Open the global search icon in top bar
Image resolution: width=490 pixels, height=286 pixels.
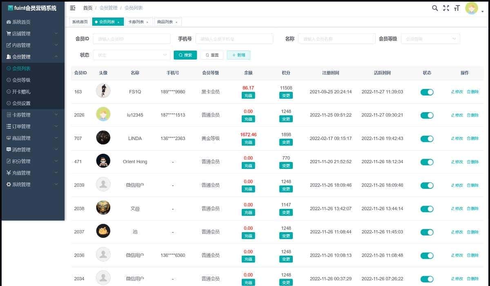[x=434, y=7]
